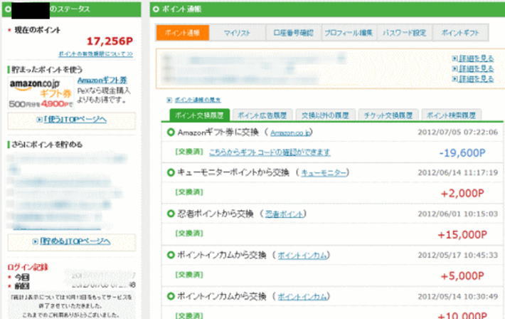This screenshot has width=505, height=319.
Task: Click the Amazonギフト券 link
Action: (x=102, y=80)
